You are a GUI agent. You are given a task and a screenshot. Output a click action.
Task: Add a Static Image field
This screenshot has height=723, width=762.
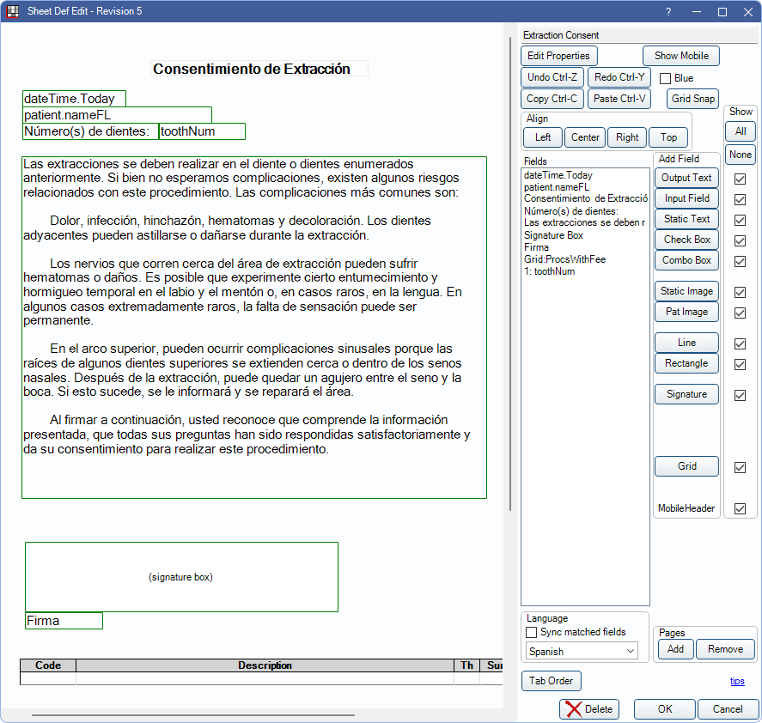pos(686,291)
